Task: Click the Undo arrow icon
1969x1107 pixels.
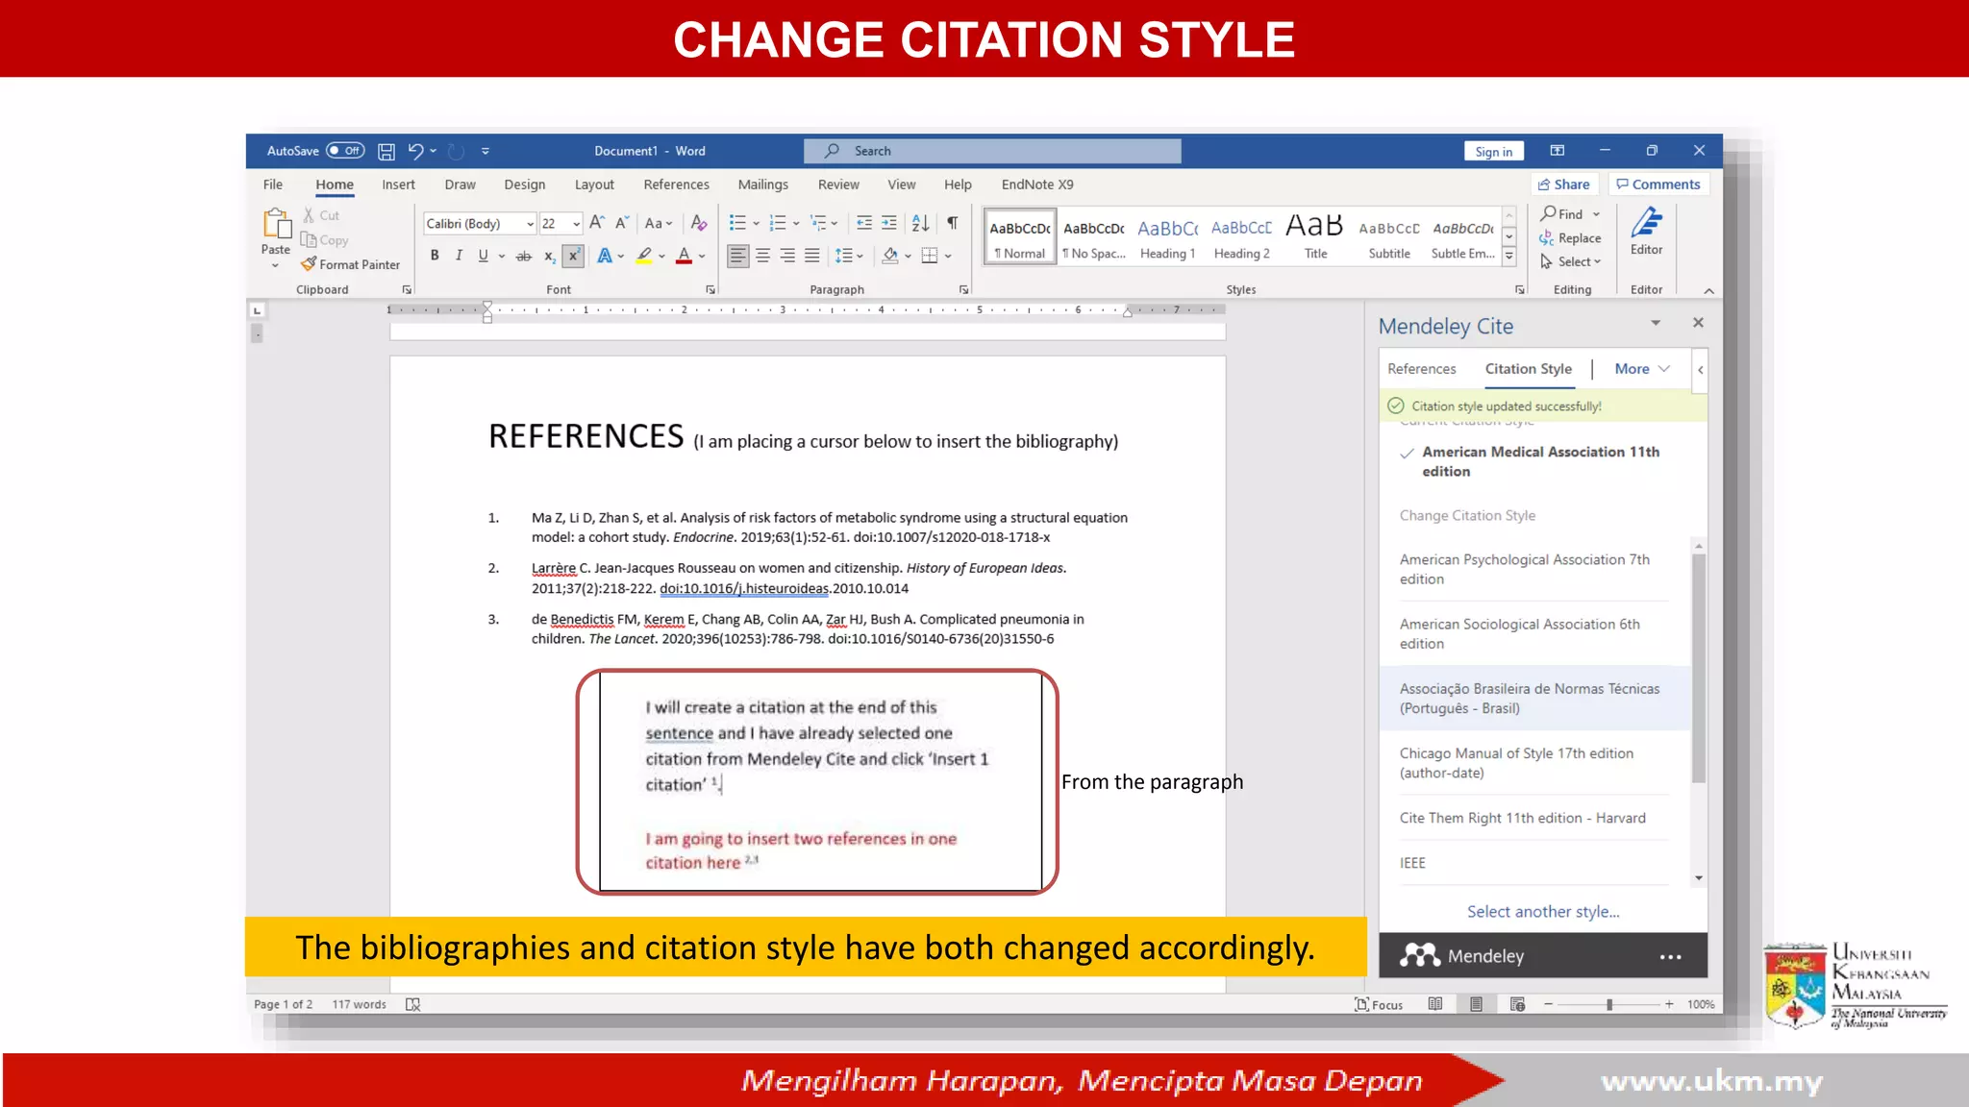Action: [x=415, y=151]
